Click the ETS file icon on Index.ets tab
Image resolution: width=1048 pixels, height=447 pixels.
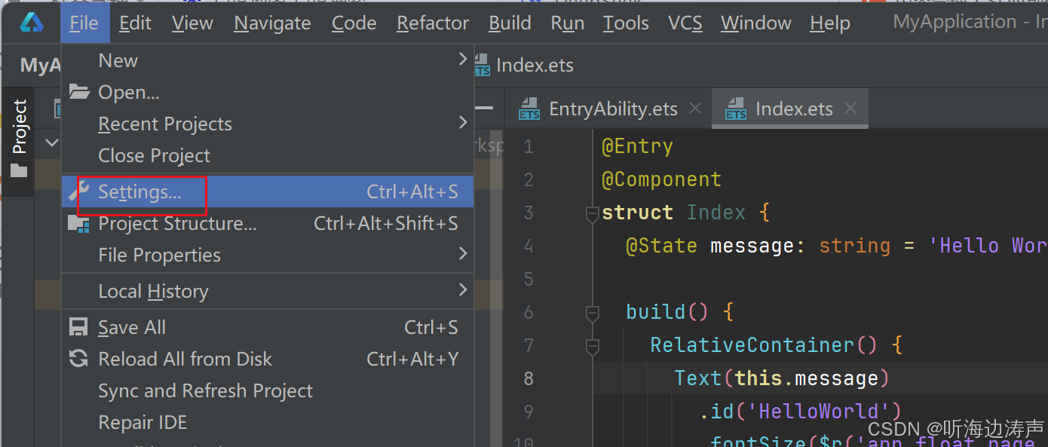[736, 109]
